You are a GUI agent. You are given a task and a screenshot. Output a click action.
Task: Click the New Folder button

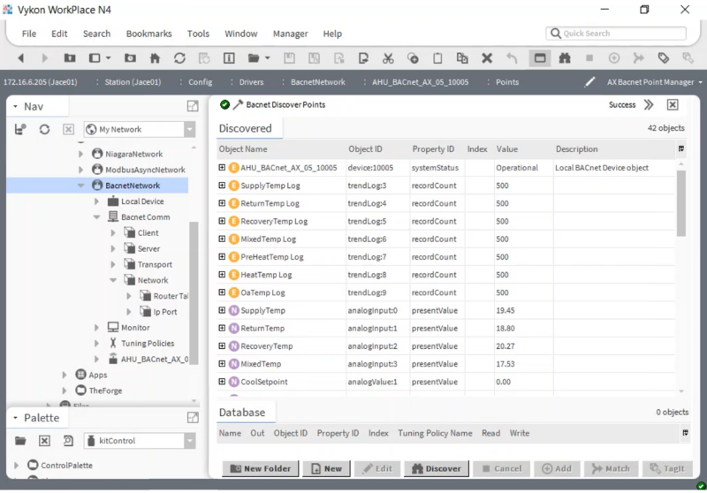260,468
